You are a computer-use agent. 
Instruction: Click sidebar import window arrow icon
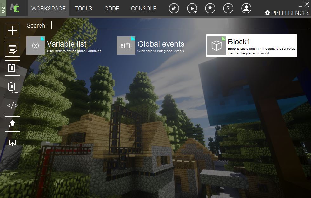pos(12,143)
